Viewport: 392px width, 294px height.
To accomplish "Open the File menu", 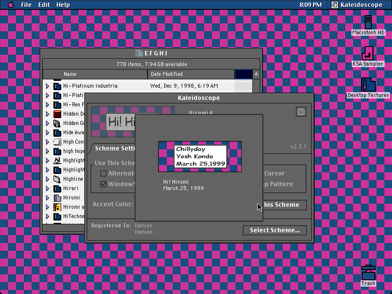I will point(26,4).
